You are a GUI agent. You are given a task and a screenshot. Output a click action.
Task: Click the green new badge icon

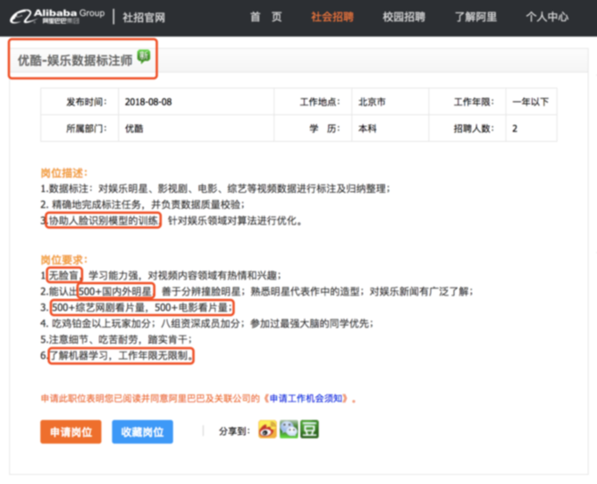[x=144, y=56]
